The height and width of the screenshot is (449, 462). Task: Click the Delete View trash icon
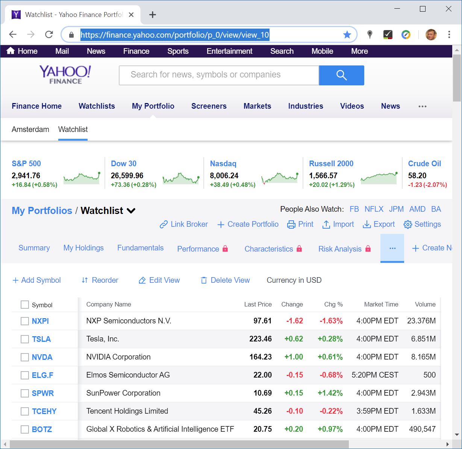[x=204, y=281]
